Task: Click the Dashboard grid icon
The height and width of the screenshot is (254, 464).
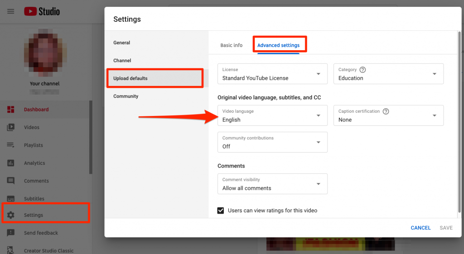Action: 11,110
